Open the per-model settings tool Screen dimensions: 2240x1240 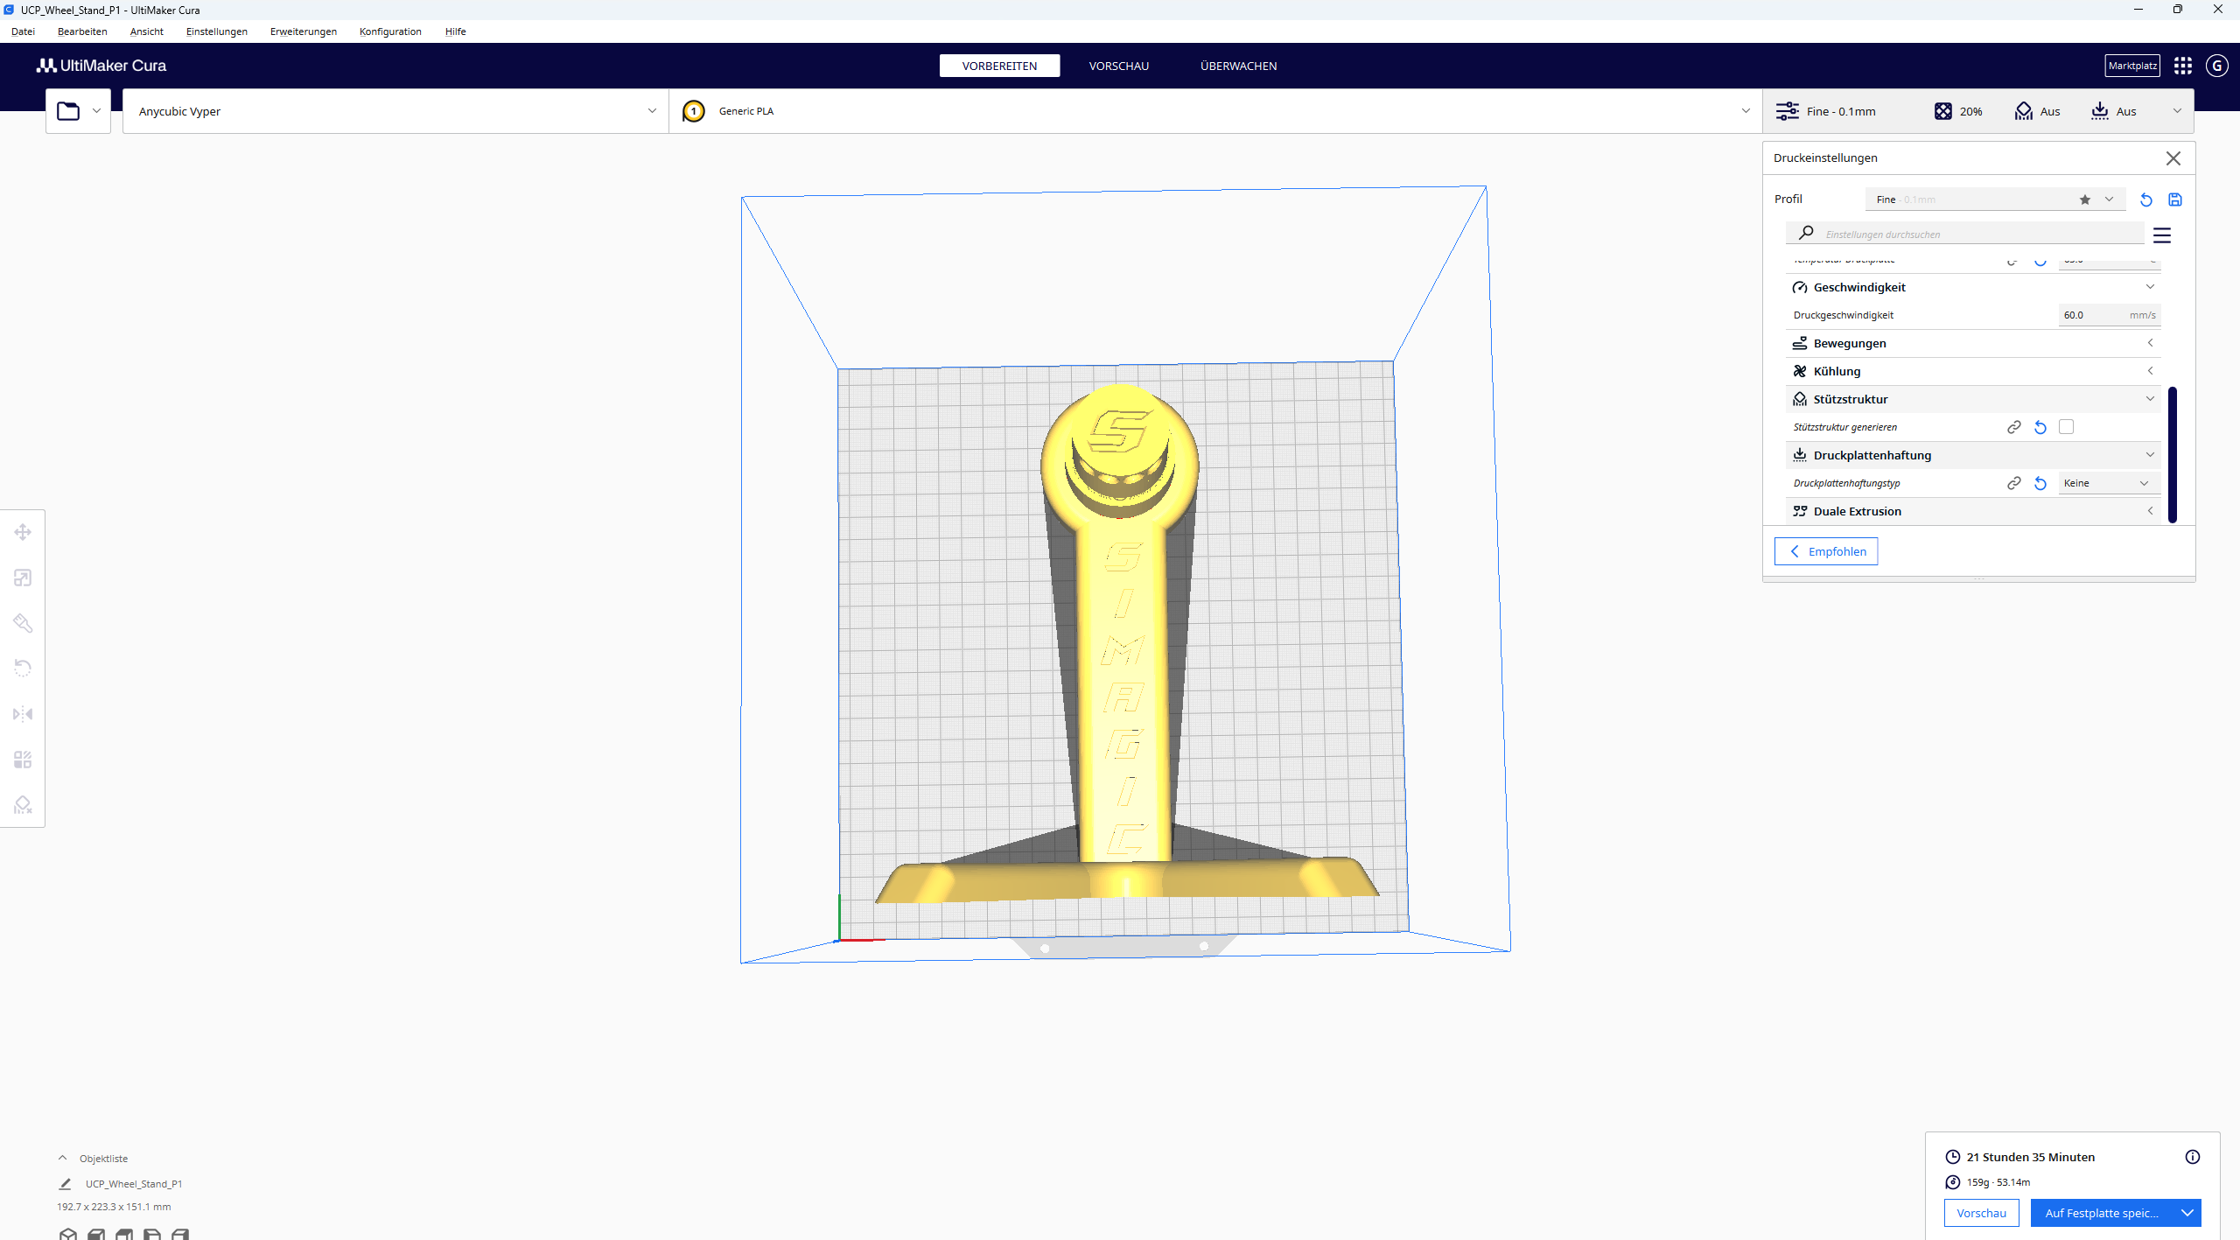click(x=23, y=760)
